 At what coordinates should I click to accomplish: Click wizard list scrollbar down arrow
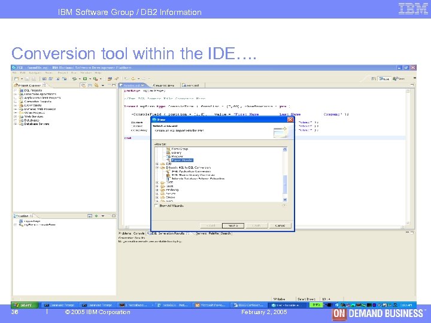285,200
